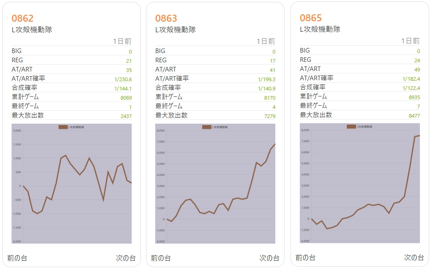Viewport: 431px width, 269px height.
Task: Click the legend swatch in 0865 chart
Action: pyautogui.click(x=351, y=126)
